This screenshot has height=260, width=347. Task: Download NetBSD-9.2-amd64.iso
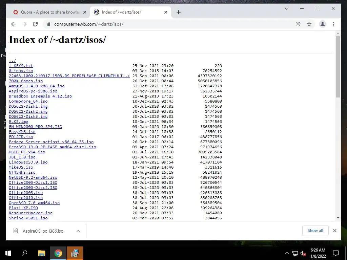click(33, 177)
